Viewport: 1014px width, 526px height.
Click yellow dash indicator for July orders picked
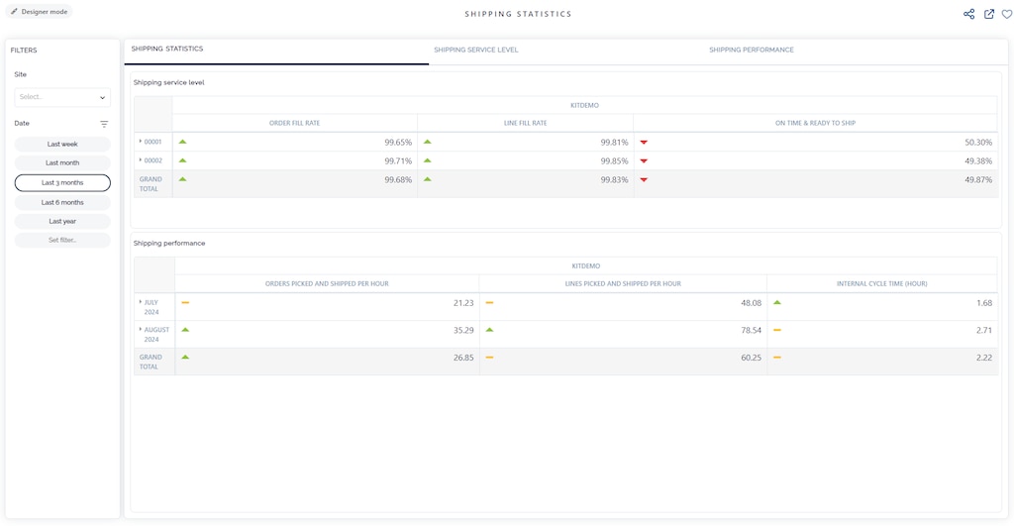(185, 303)
